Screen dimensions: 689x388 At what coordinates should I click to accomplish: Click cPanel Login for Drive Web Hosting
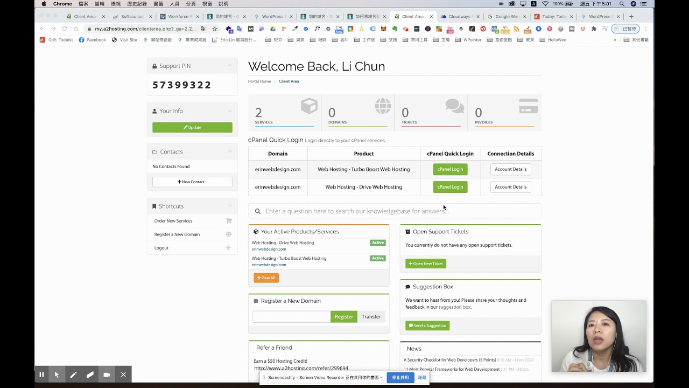point(450,187)
